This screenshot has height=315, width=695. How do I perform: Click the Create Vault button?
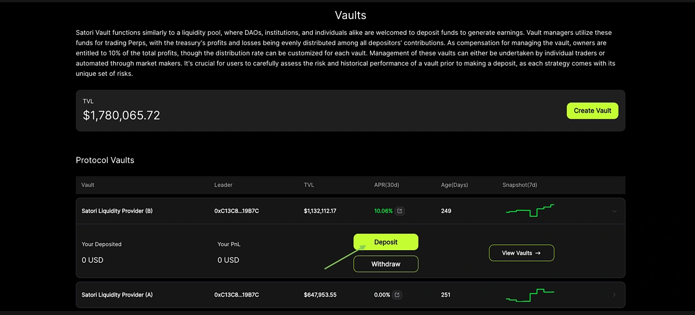pos(592,111)
